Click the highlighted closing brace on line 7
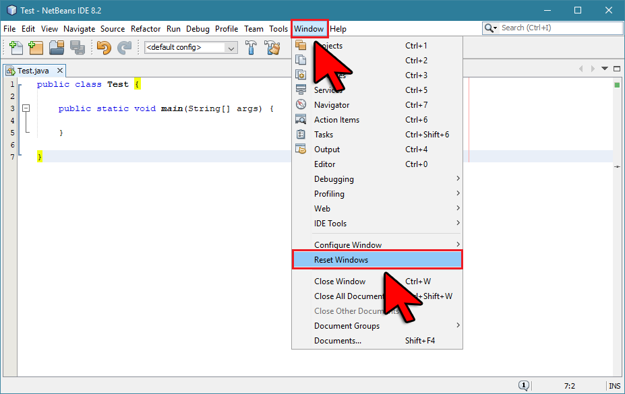The width and height of the screenshot is (625, 394). [x=40, y=156]
